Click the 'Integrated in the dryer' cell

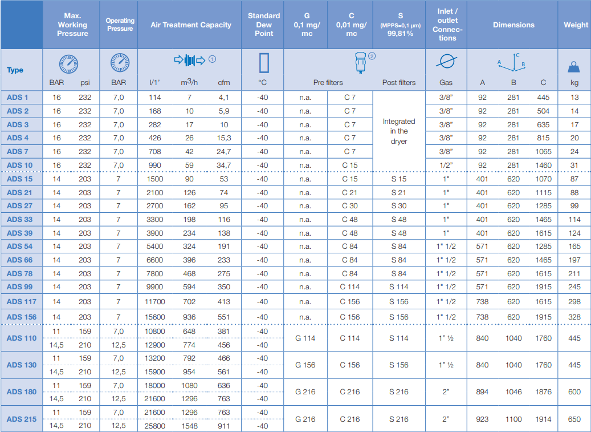click(x=399, y=131)
